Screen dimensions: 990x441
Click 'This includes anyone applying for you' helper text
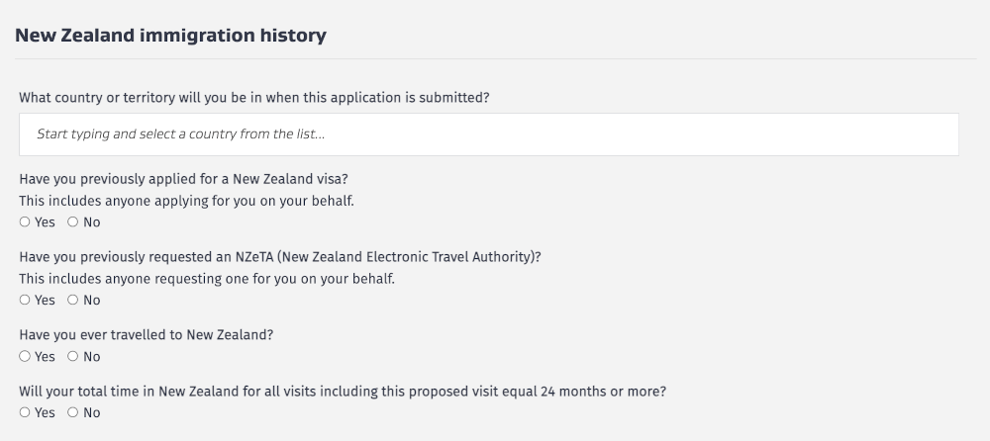[x=186, y=200]
